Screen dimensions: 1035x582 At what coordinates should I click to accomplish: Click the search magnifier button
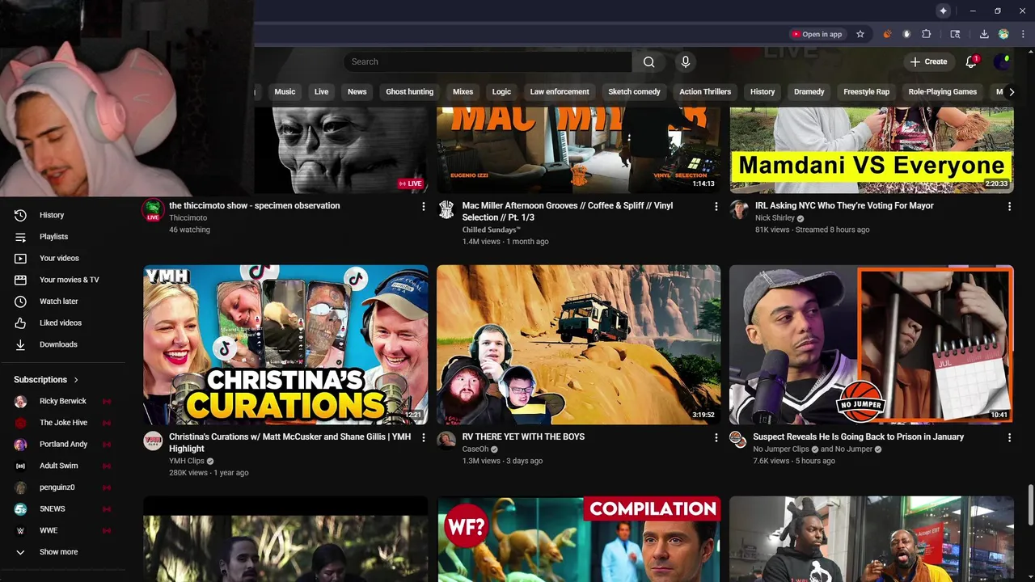648,62
